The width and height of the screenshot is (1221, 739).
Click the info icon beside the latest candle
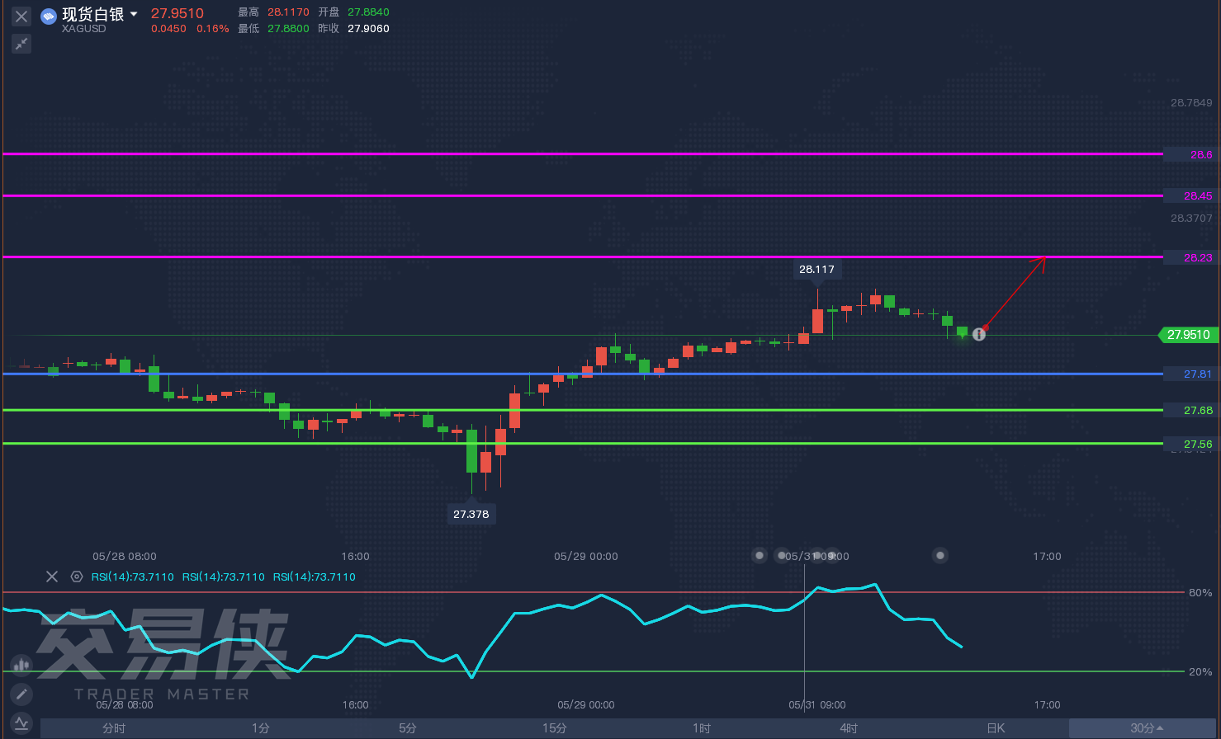(x=979, y=334)
